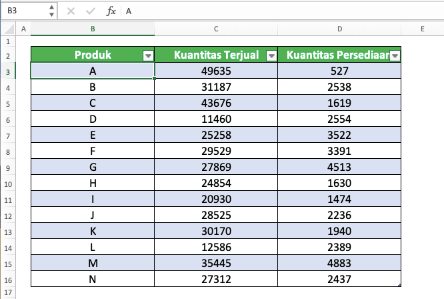
Task: Select cell with product M
Action: pos(93,263)
